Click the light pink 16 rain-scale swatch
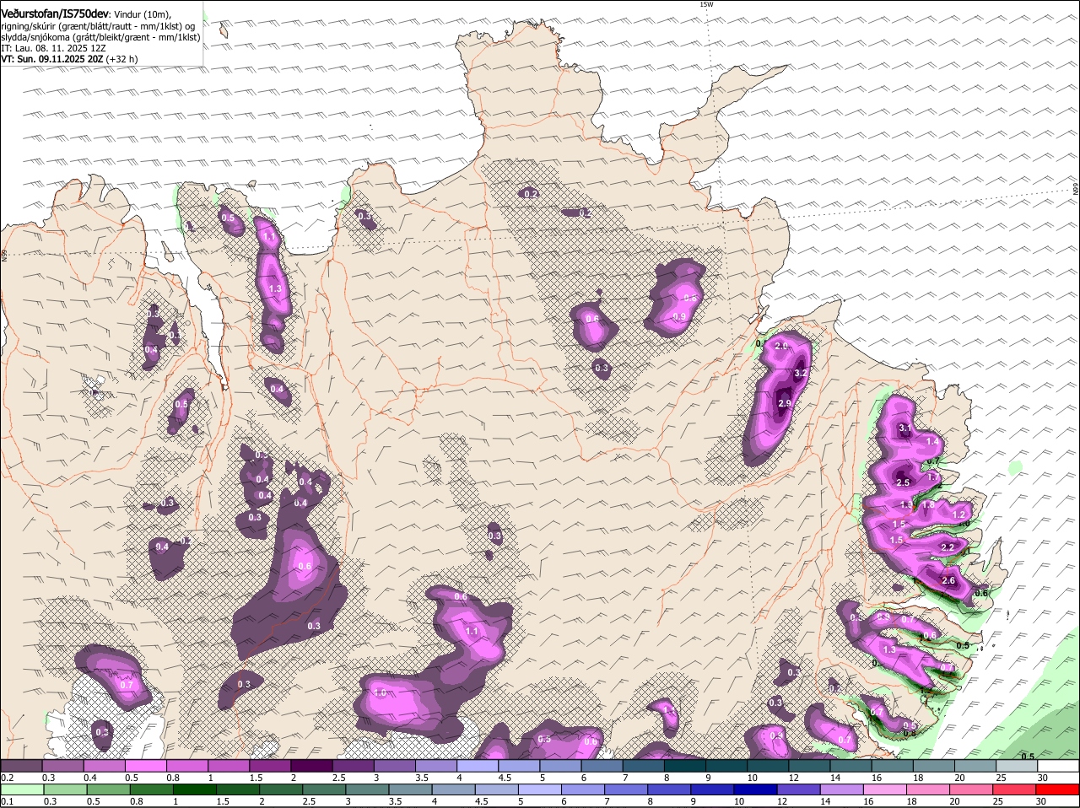This screenshot has height=808, width=1080. click(x=884, y=790)
